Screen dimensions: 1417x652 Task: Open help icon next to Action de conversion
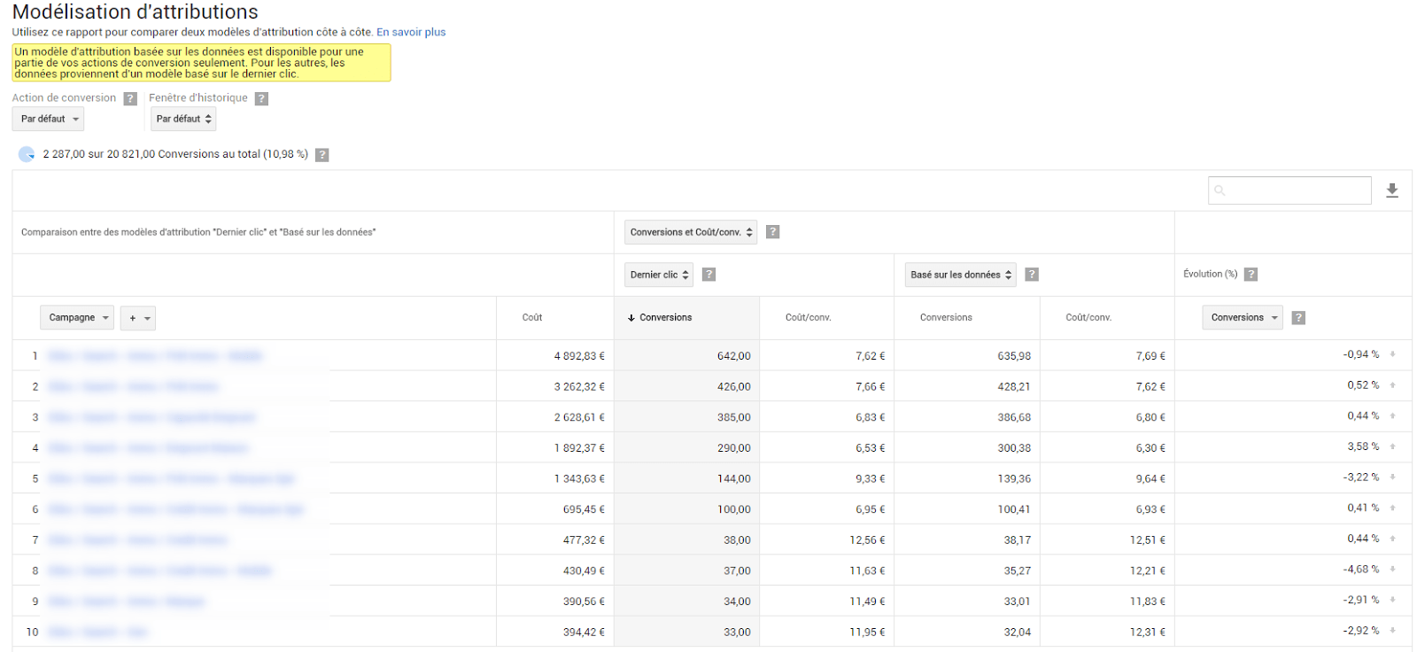(x=130, y=98)
